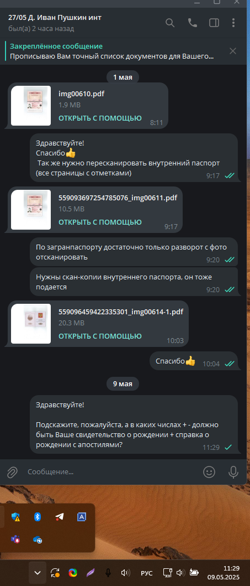Image resolution: width=250 pixels, height=586 pixels.
Task: Click ОТКРЫТЬ С ПОМОЩЬЮ for img00610.pdf
Action: click(x=100, y=118)
